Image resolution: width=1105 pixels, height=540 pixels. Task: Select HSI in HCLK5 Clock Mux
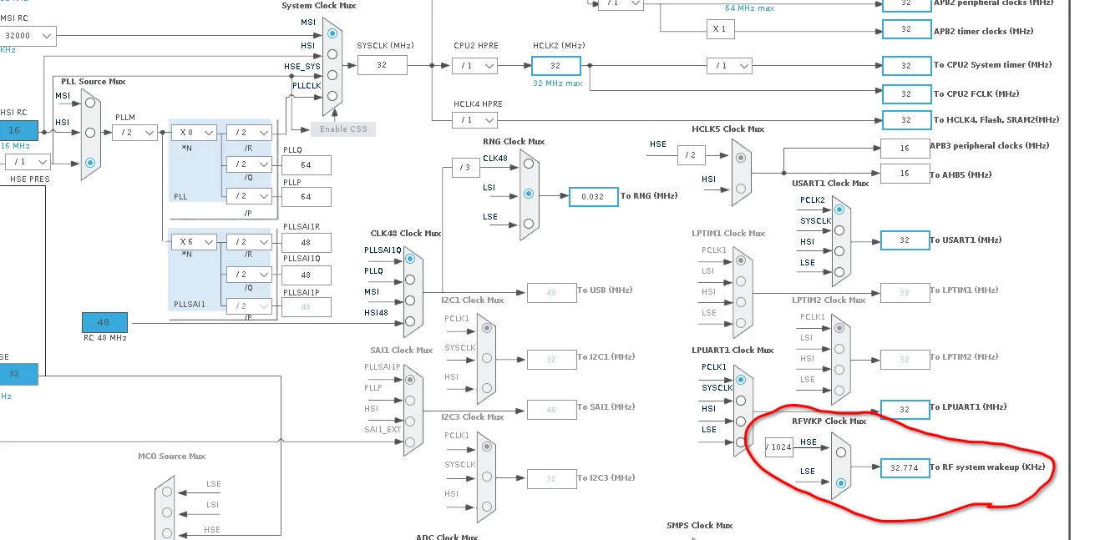(x=740, y=189)
